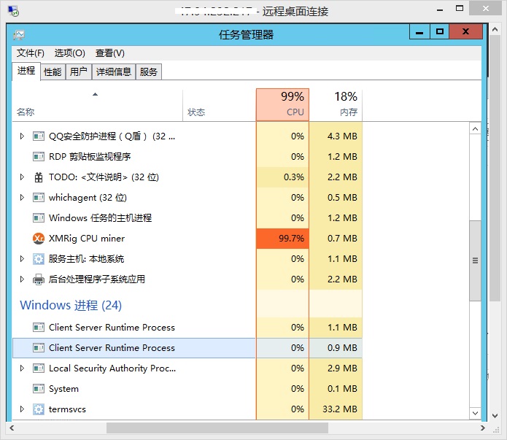Click the Task Manager title bar icon
This screenshot has width=507, height=440.
pos(19,34)
